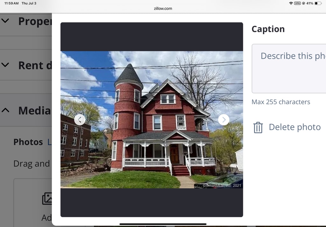Image resolution: width=326 pixels, height=227 pixels.
Task: Select the Media section heading
Action: click(x=34, y=111)
